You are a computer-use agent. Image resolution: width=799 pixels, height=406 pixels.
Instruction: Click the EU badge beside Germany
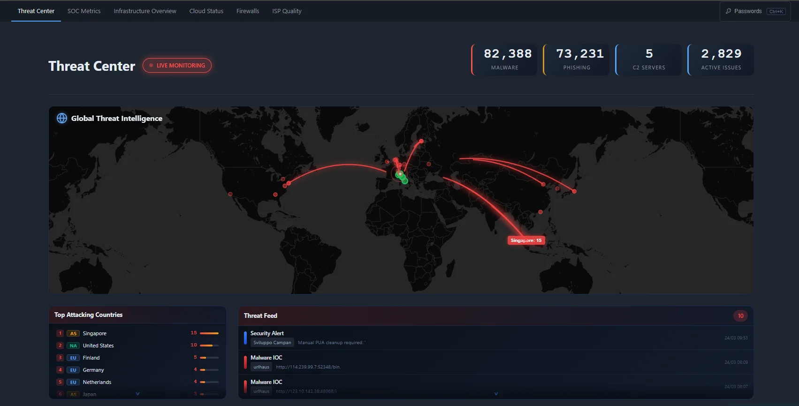73,370
